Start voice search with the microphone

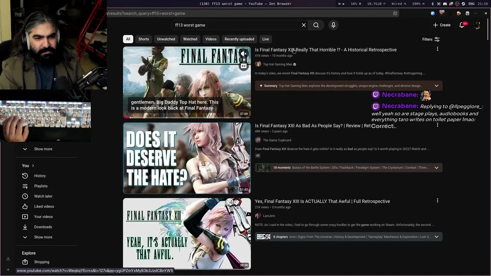(333, 25)
